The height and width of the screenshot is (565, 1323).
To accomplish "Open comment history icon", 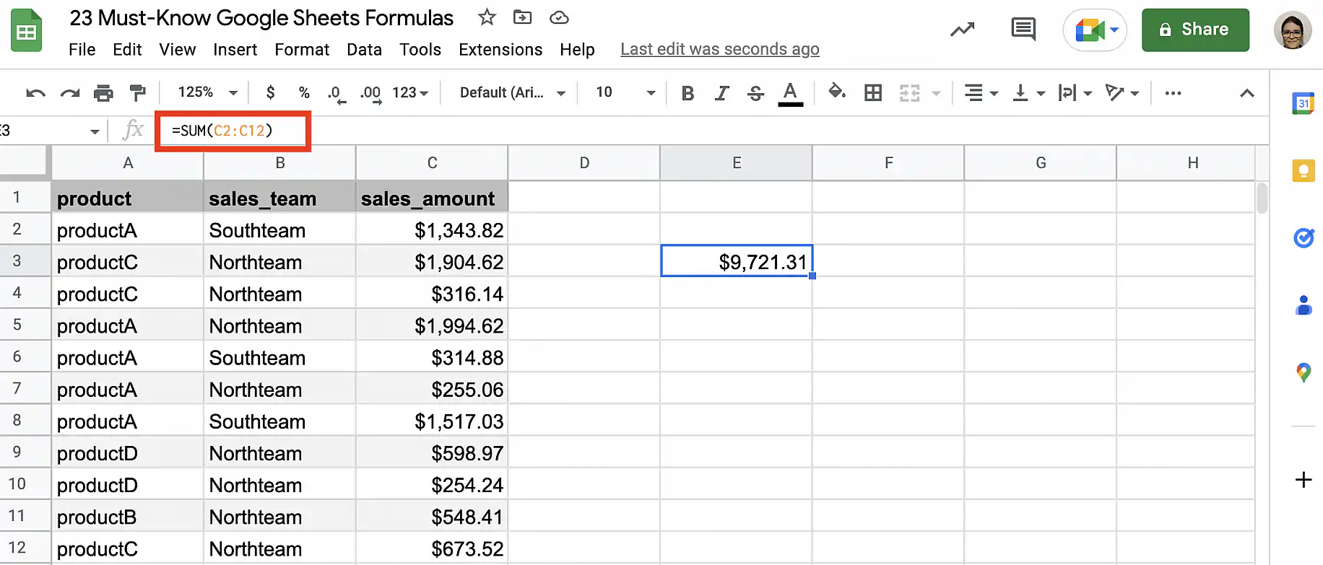I will (x=1023, y=30).
